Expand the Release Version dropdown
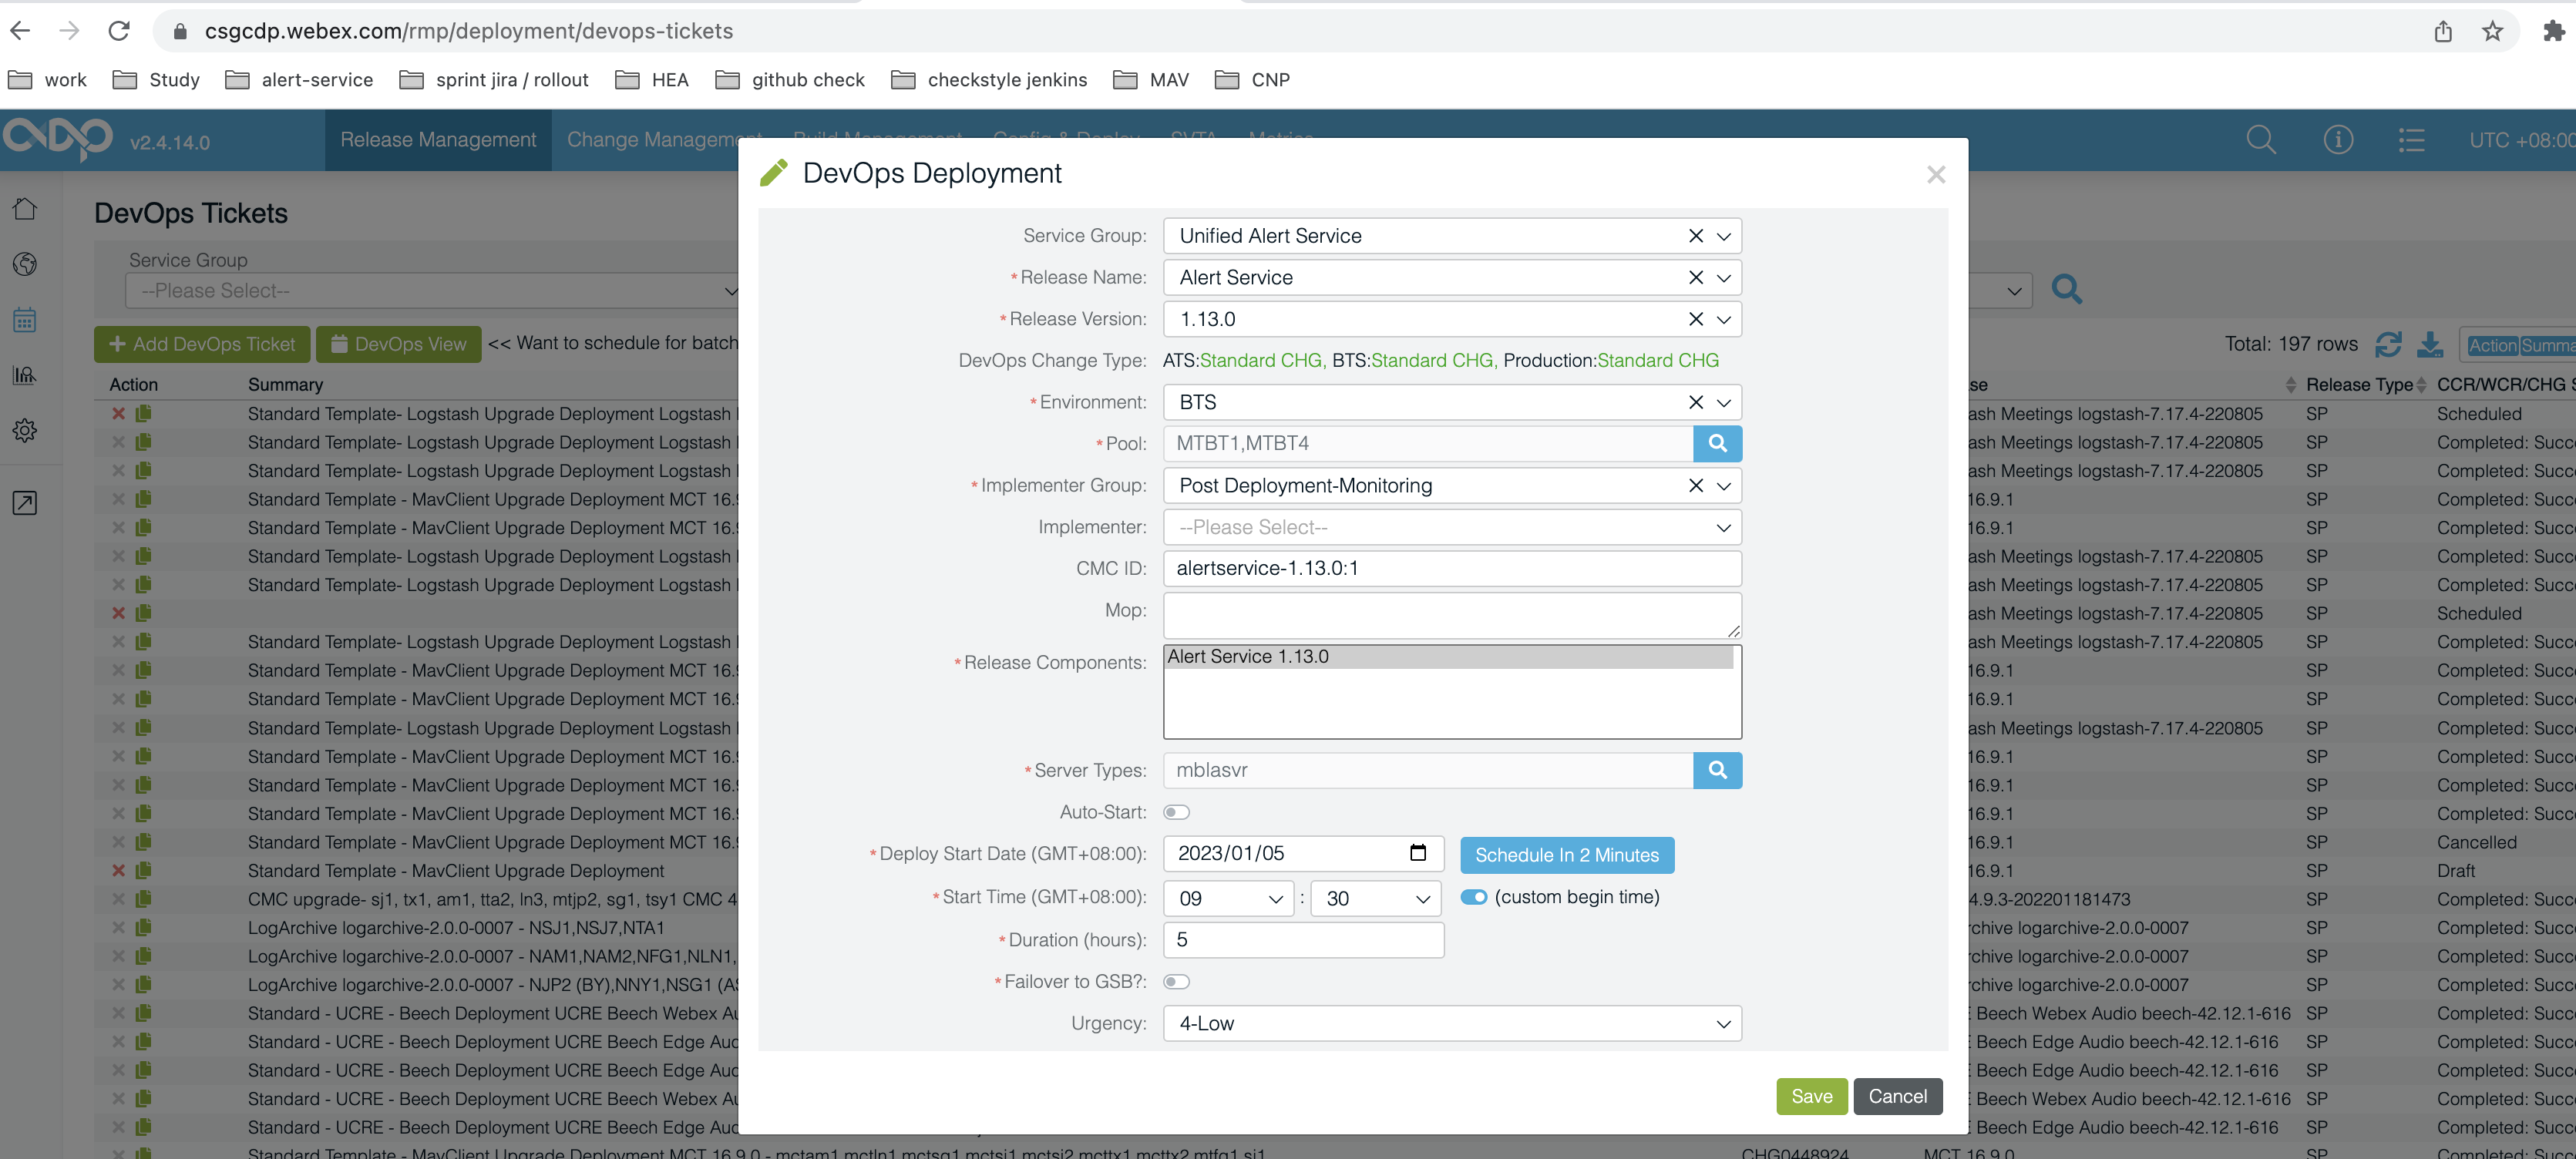This screenshot has width=2576, height=1159. pyautogui.click(x=1723, y=320)
